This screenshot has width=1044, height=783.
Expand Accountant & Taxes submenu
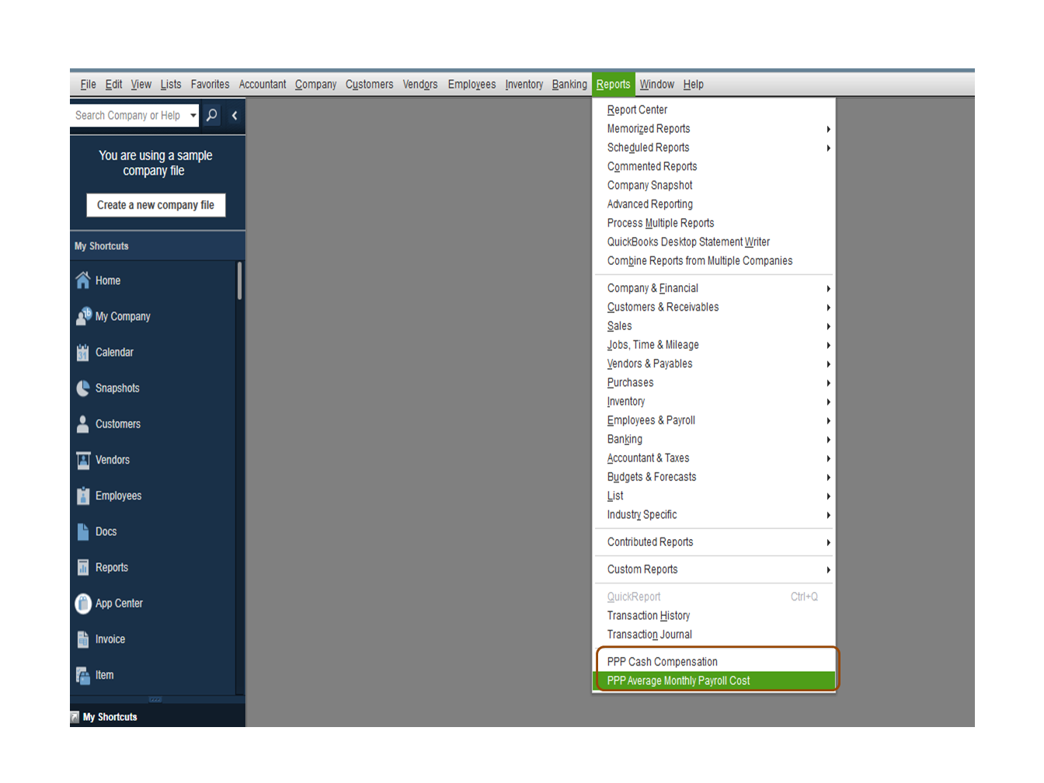(828, 458)
